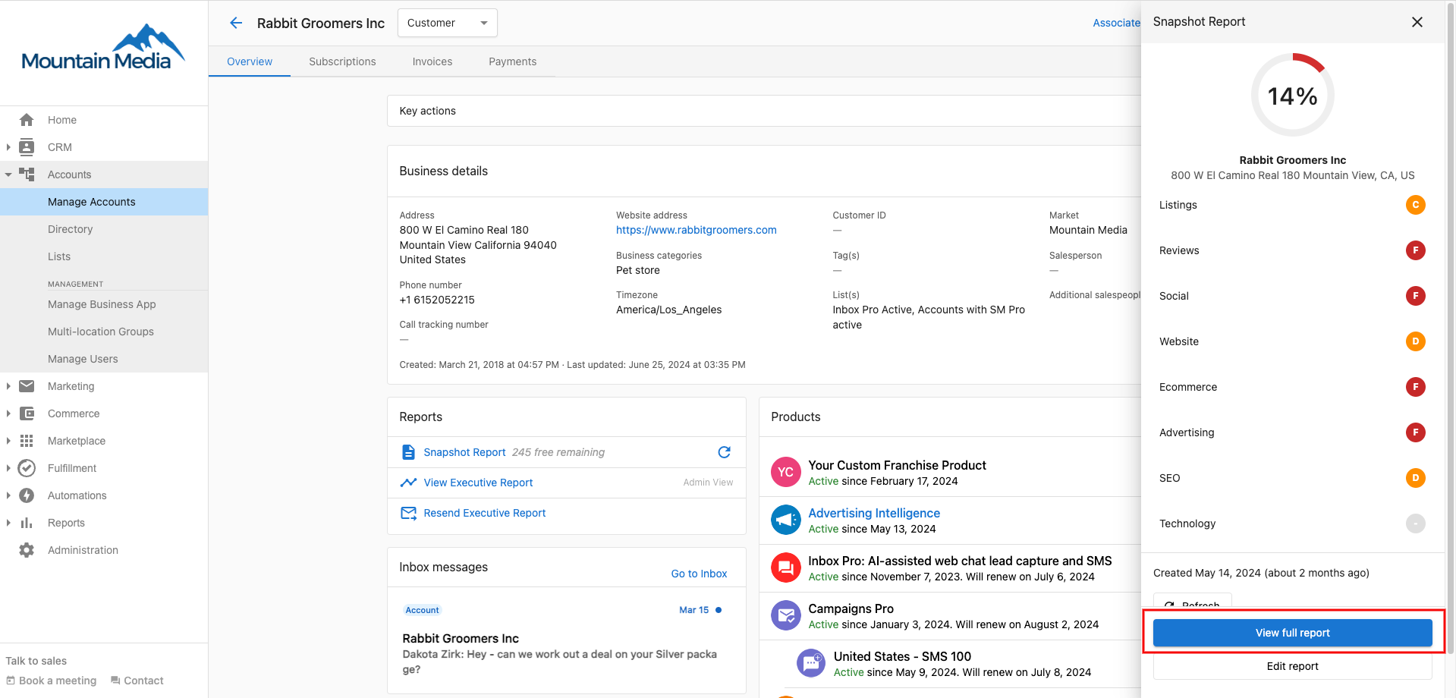
Task: Click the Campaigns Pro mail icon
Action: pos(786,615)
